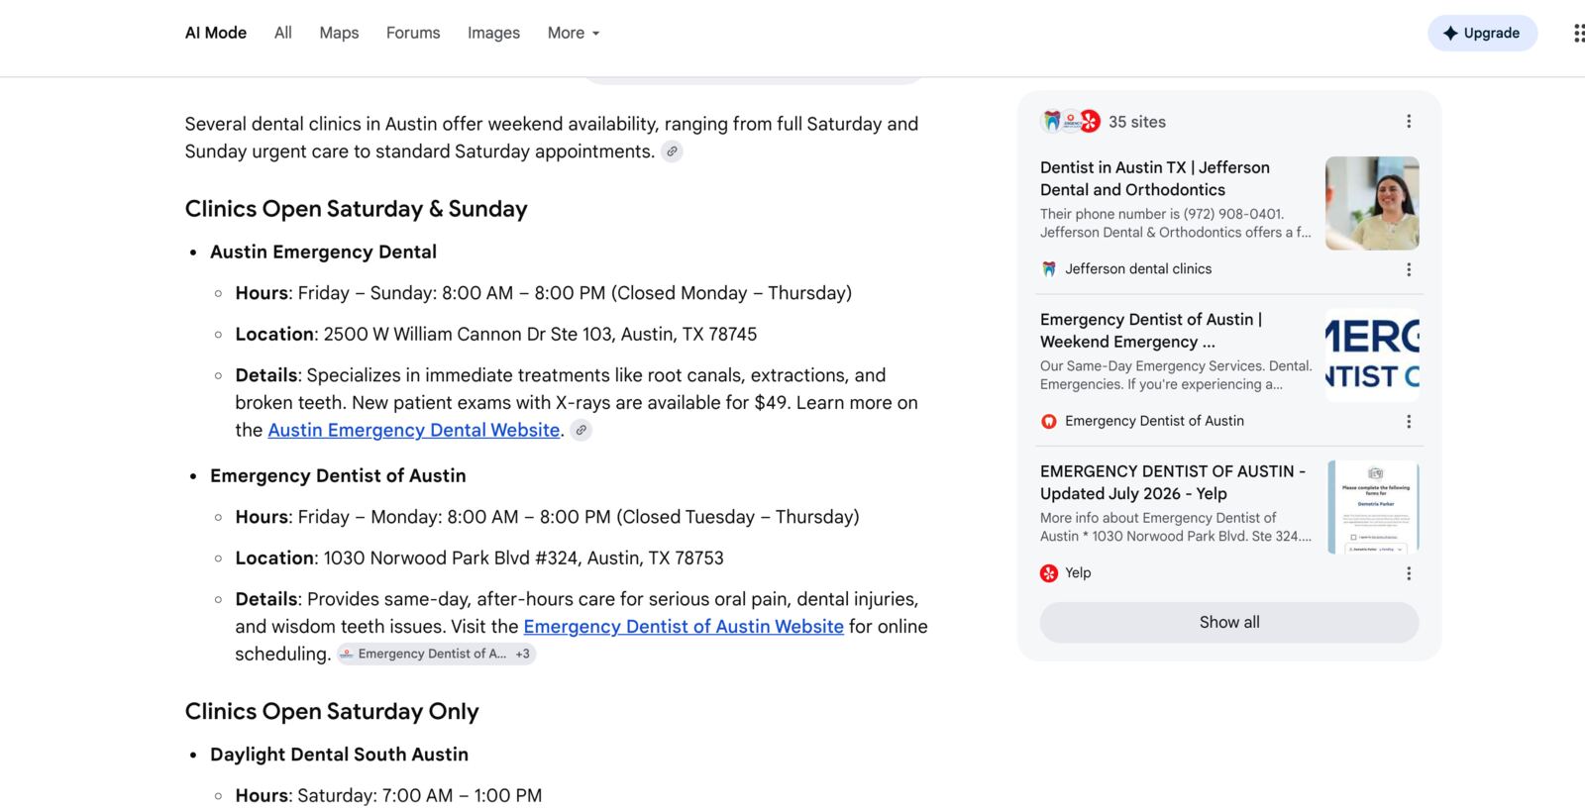Click the source link icon after intro paragraph
This screenshot has height=811, width=1585.
pos(672,152)
